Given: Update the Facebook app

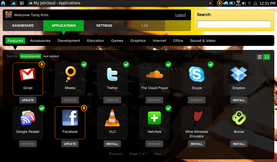Looking at the screenshot, I should coord(70,144).
